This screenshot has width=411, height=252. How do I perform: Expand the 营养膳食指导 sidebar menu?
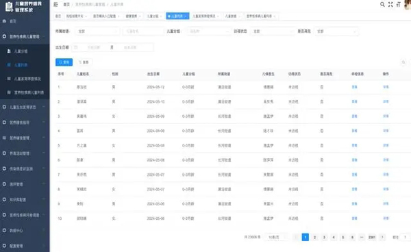(25, 123)
